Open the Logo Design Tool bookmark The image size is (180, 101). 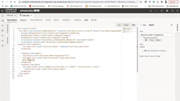pos(75,6)
